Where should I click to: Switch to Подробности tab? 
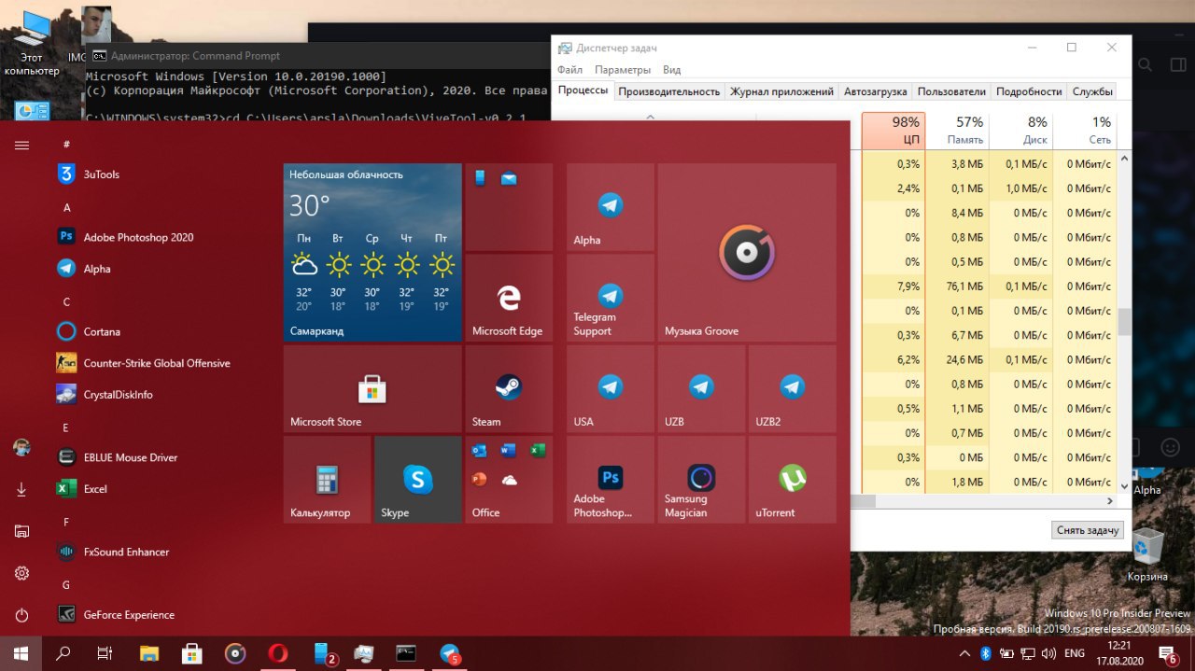pyautogui.click(x=1029, y=91)
